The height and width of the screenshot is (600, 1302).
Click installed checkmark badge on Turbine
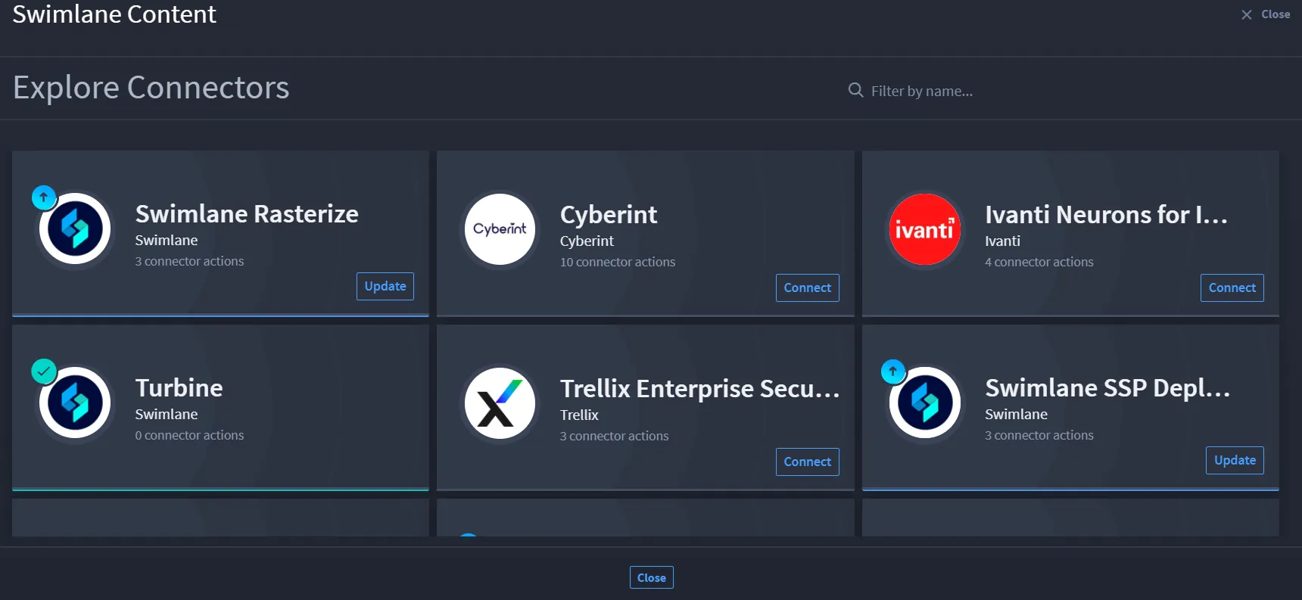(x=44, y=372)
